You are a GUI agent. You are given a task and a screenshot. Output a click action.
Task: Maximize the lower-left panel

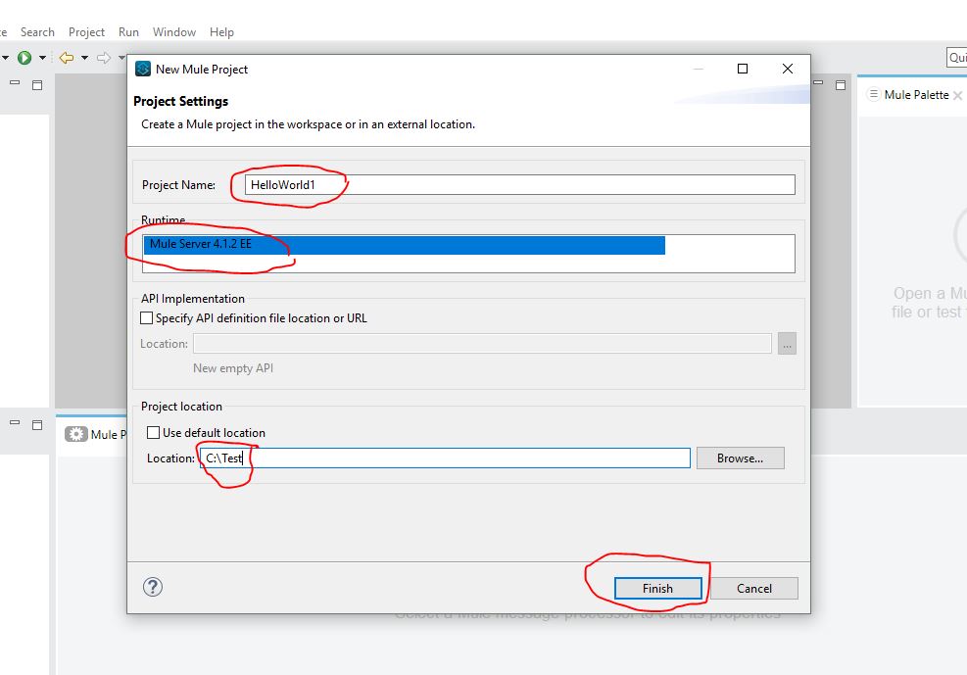click(37, 425)
